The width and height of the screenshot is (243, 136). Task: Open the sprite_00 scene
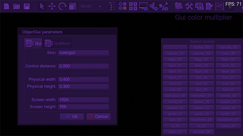coord(228,108)
